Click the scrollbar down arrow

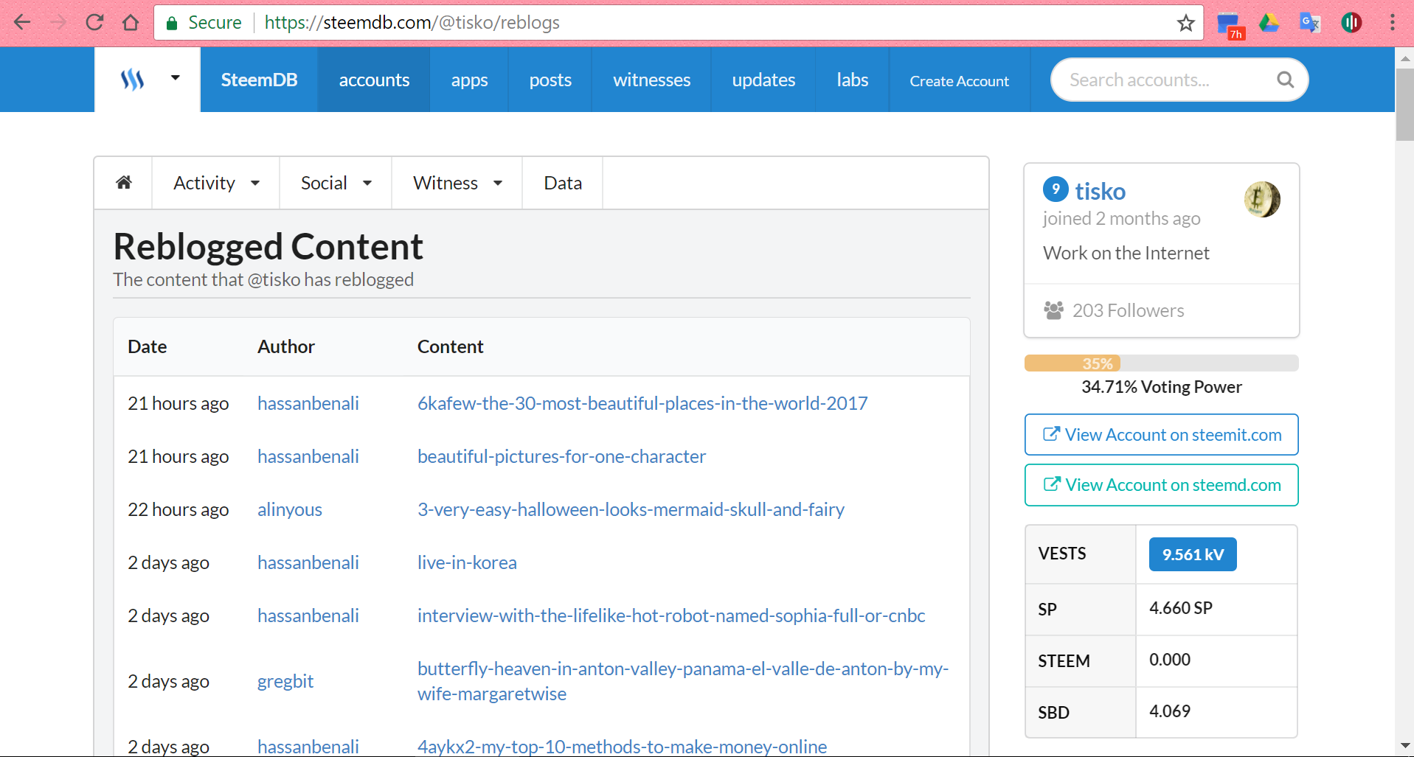coord(1404,746)
